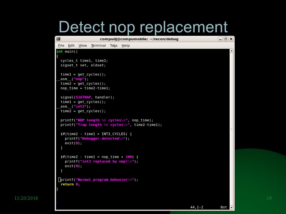The image size is (286, 214).
Task: Click the 'NOP length' printf line
Action: tap(107, 120)
